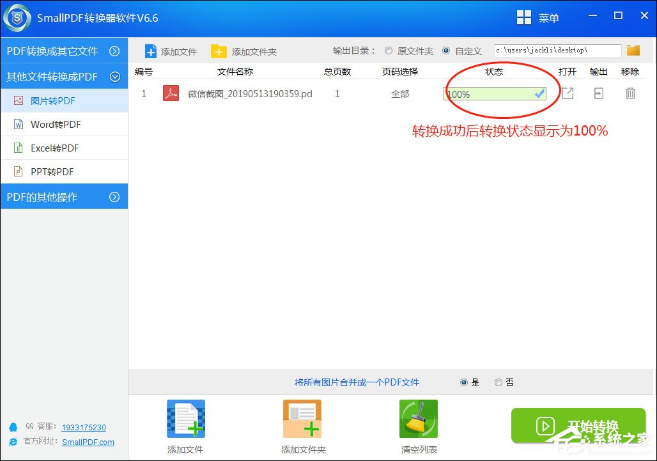This screenshot has width=657, height=461.
Task: Select 自定义 output directory option
Action: [447, 51]
